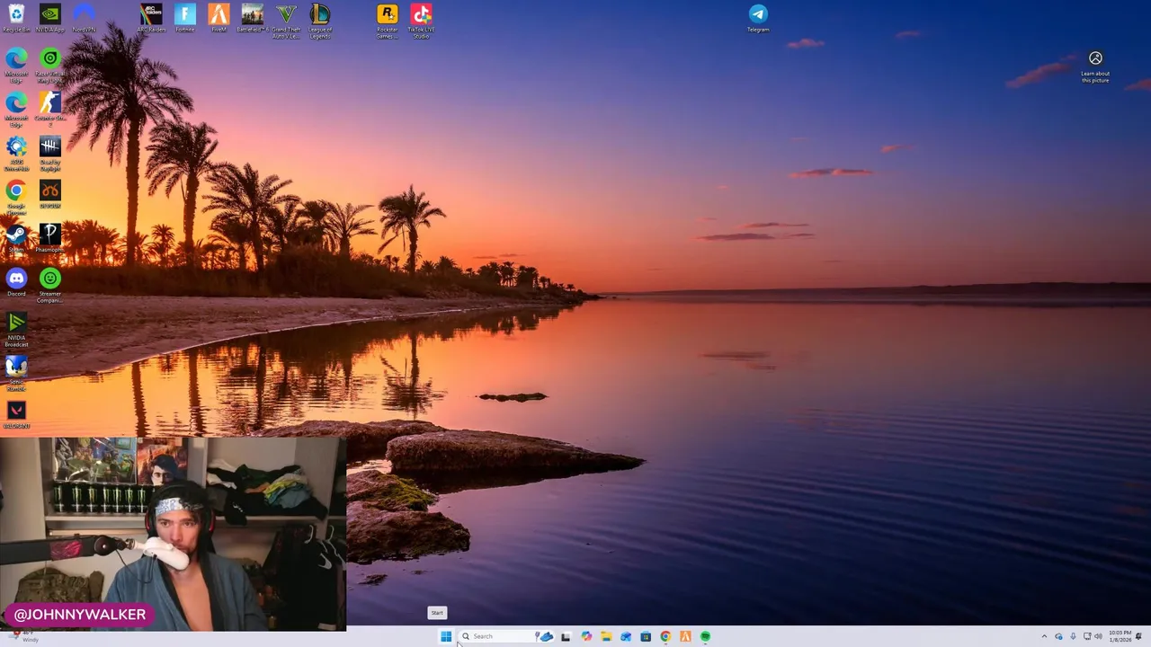This screenshot has height=647, width=1151.
Task: Open League of Legends shortcut
Action: click(x=319, y=22)
